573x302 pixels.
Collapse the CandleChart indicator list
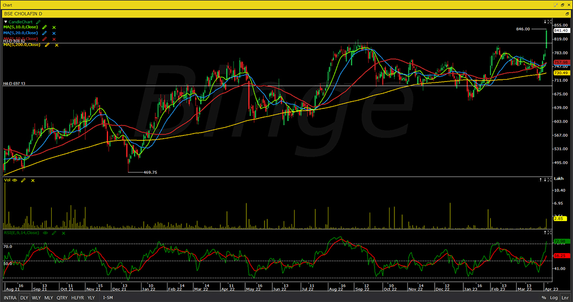tap(6, 22)
